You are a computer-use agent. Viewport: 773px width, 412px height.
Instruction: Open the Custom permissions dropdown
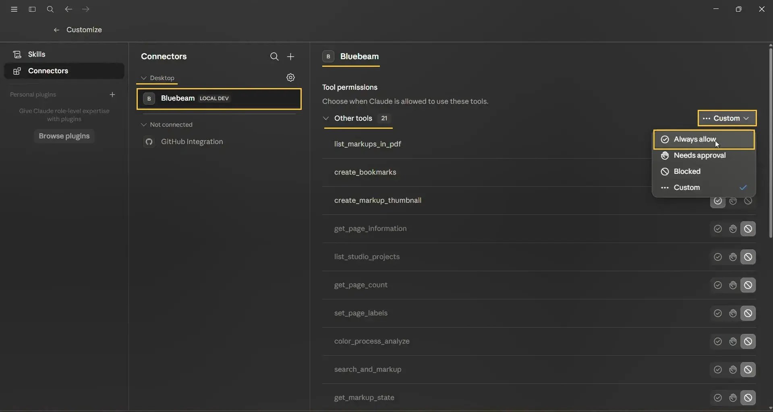pos(727,118)
